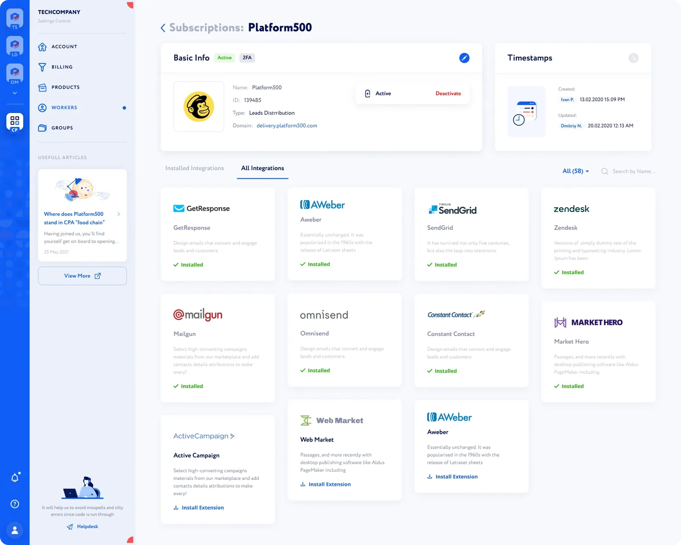Open article 'Where does Platform500 stand'
The width and height of the screenshot is (681, 545).
click(x=74, y=218)
